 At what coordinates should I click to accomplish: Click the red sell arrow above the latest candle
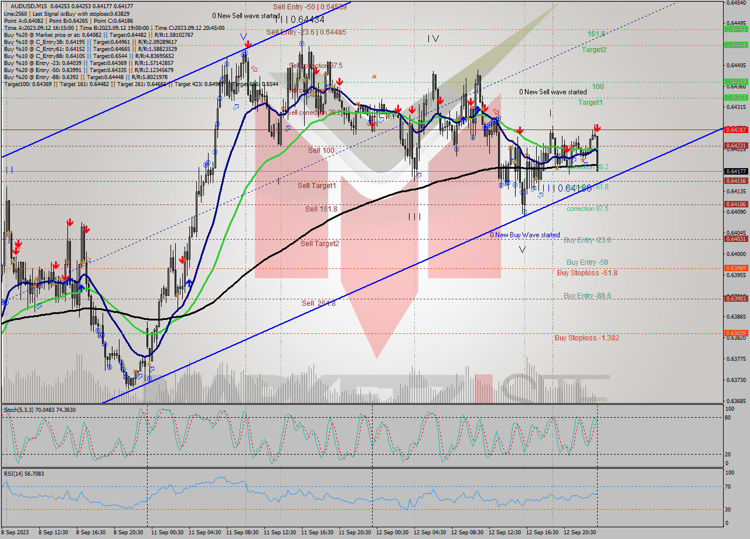coord(596,128)
